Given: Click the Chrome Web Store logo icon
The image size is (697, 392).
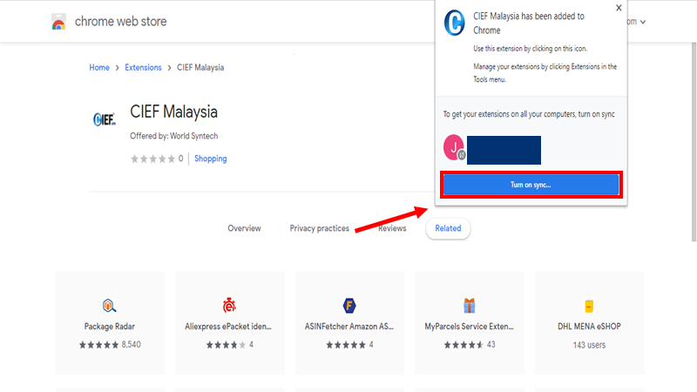Looking at the screenshot, I should (x=58, y=22).
